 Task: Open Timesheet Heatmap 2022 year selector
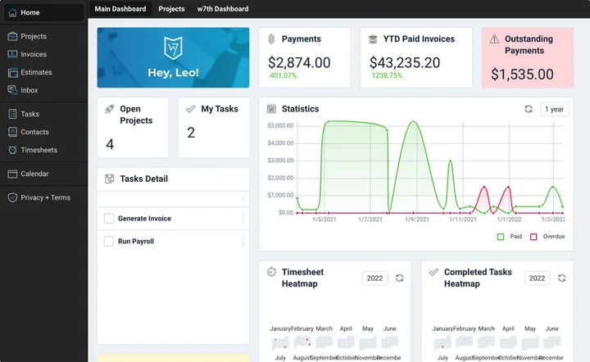(374, 278)
